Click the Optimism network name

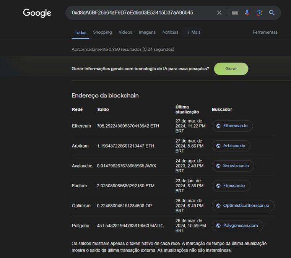pyautogui.click(x=81, y=206)
